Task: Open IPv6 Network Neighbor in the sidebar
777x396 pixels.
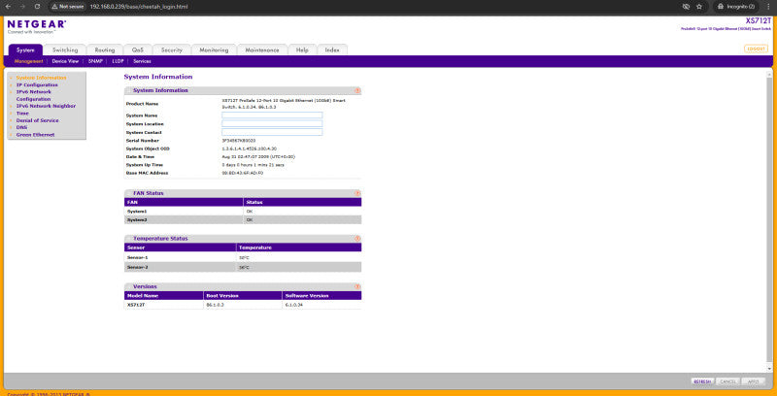Action: [x=46, y=106]
